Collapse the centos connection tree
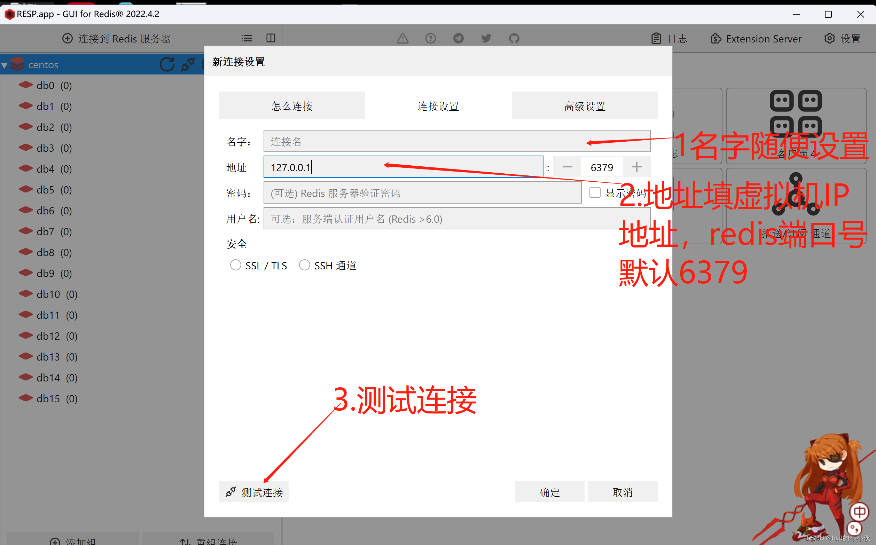Image resolution: width=876 pixels, height=545 pixels. [x=5, y=64]
